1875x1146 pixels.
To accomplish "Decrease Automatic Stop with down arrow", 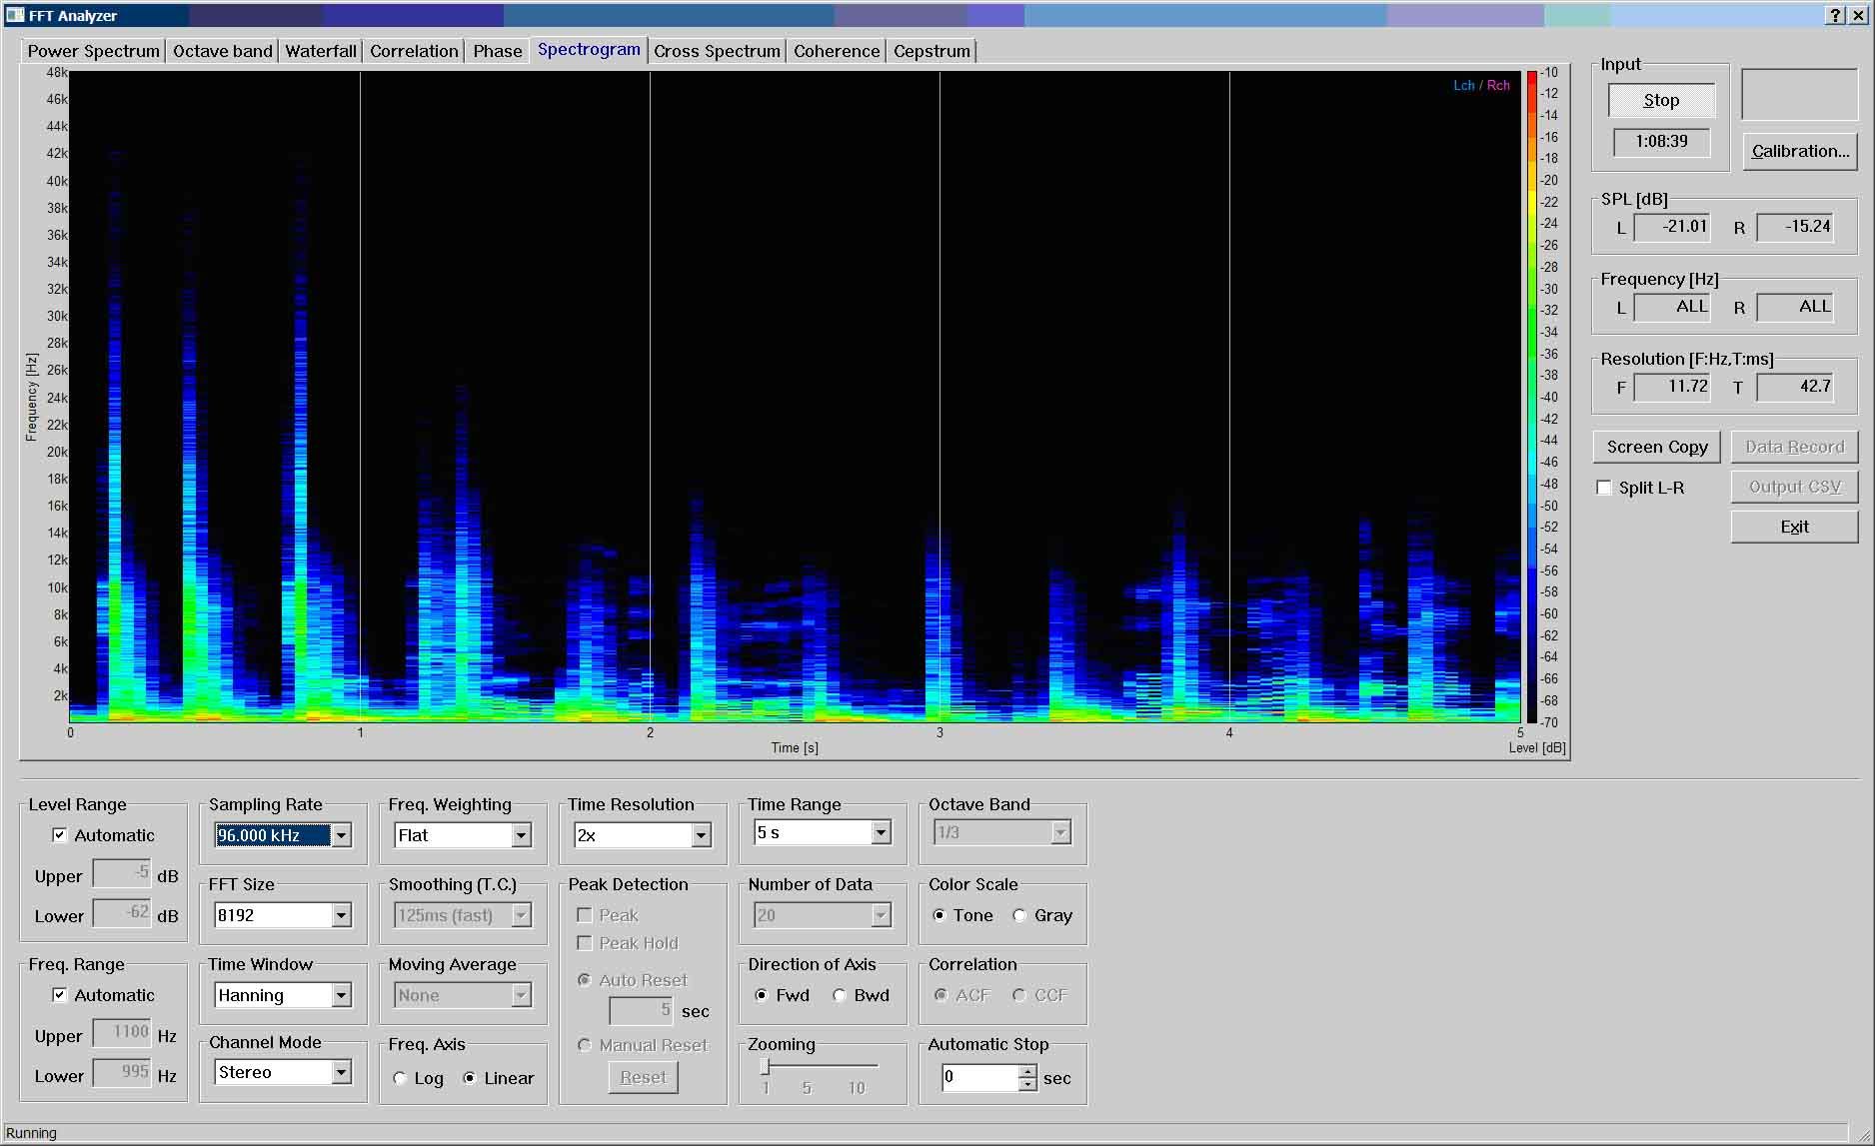I will pos(1027,1084).
